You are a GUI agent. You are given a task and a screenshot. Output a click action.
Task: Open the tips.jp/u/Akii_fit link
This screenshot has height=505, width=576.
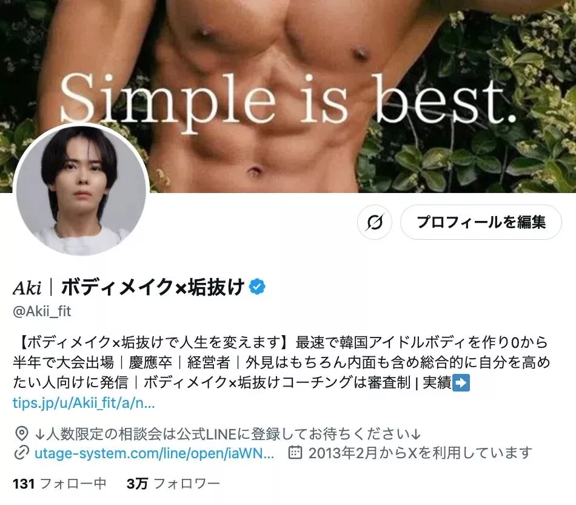coord(84,403)
